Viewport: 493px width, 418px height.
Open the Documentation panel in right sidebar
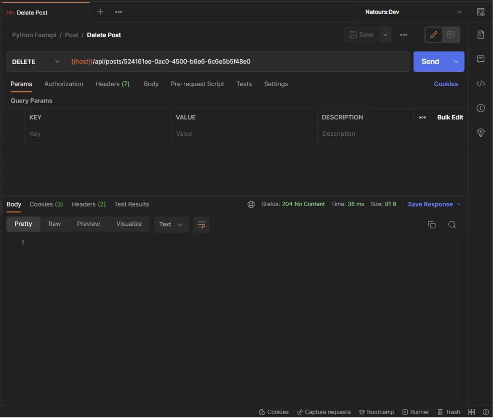click(480, 35)
